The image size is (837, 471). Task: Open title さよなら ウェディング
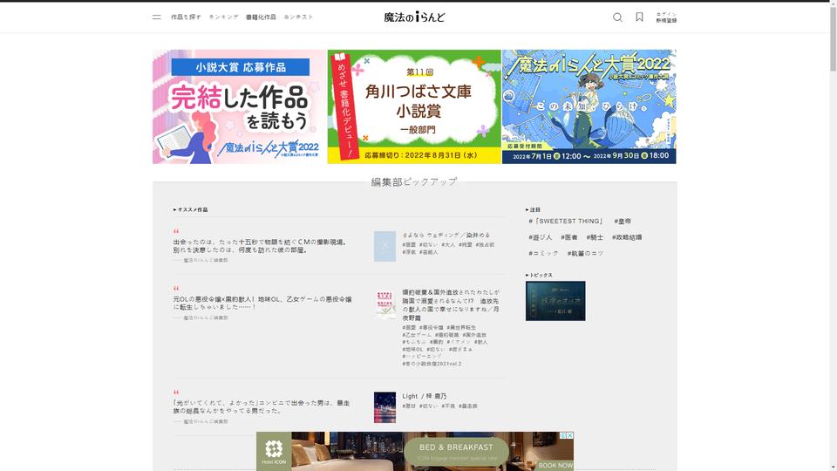point(446,235)
